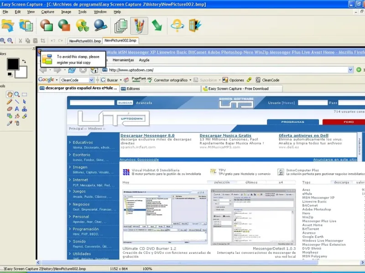
Task: Click the undo arrow icon
Action: 53,40
